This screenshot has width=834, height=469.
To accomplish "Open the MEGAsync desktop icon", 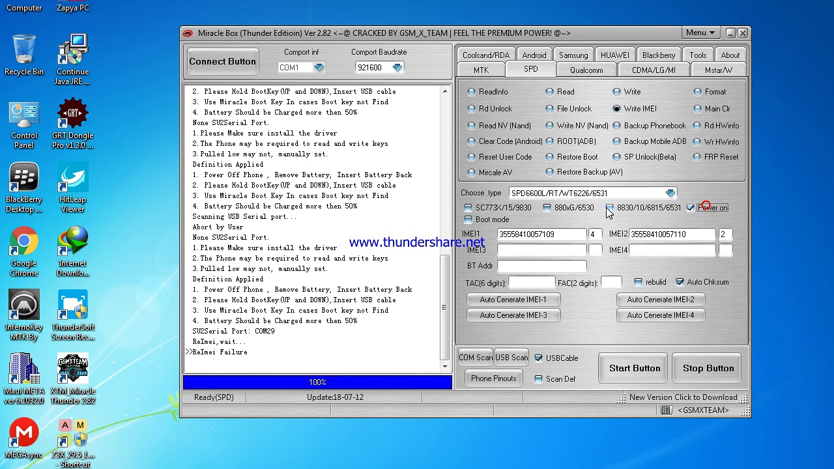I will pyautogui.click(x=24, y=439).
